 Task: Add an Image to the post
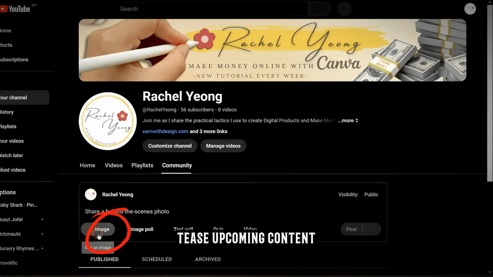click(98, 229)
